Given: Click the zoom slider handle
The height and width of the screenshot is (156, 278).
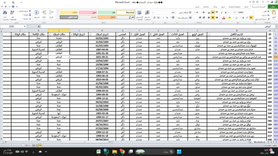Looking at the screenshot, I should tap(12, 145).
